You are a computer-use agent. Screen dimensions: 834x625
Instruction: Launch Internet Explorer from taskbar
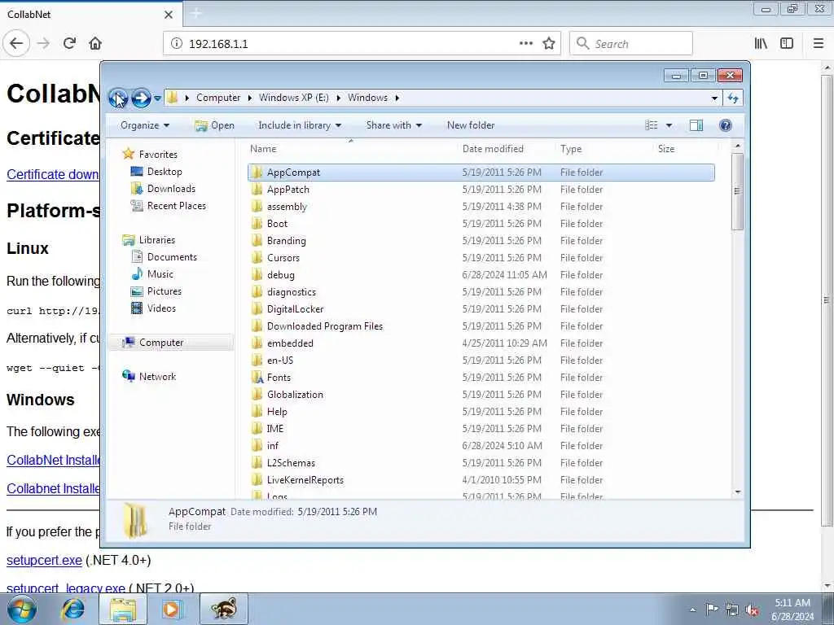pos(72,609)
